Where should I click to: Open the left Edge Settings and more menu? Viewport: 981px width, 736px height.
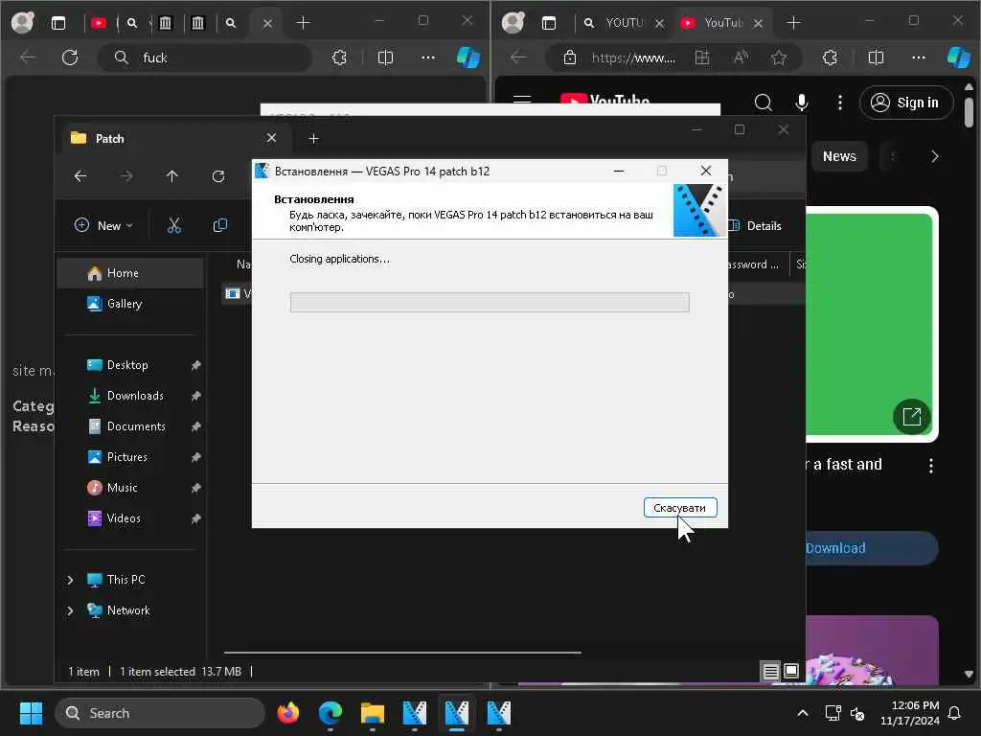tap(428, 57)
